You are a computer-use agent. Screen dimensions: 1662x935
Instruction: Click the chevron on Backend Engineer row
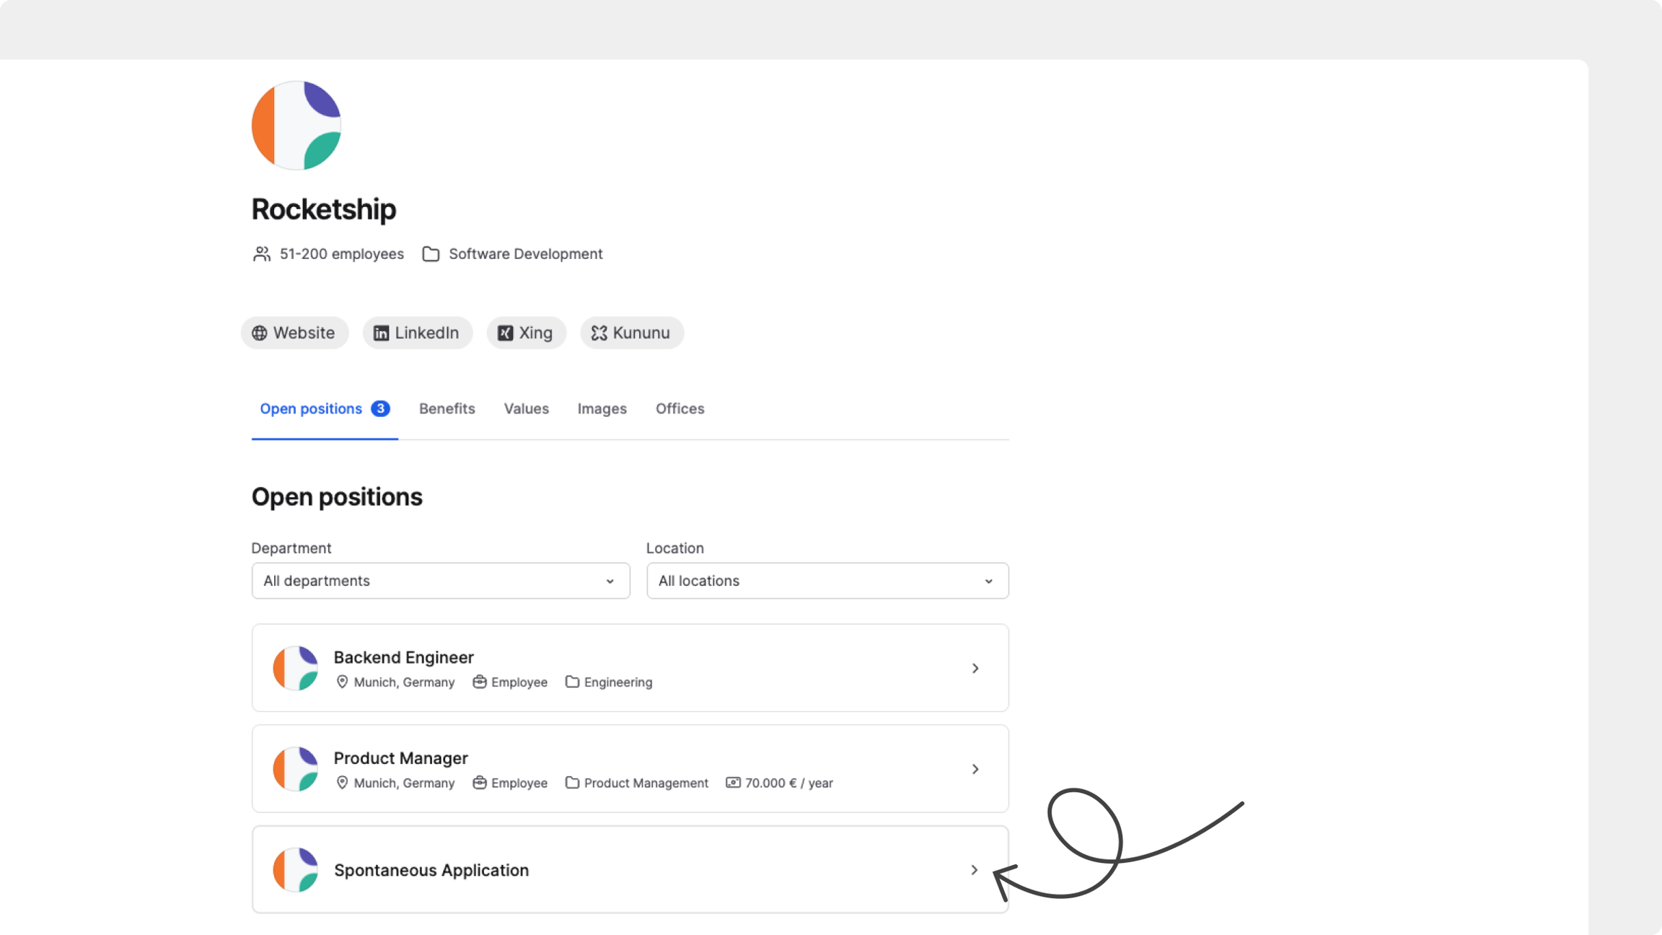pos(975,669)
